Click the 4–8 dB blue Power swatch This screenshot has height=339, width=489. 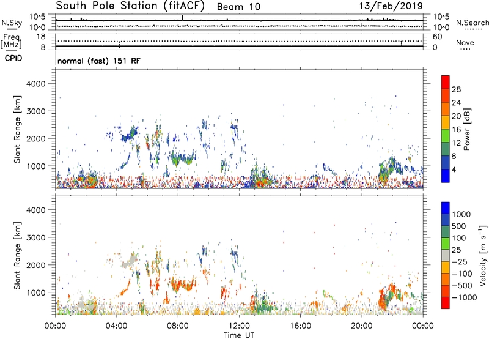[446, 163]
